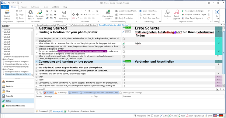Click the Show Translations icon
Image resolution: width=226 pixels, height=118 pixels.
[141, 11]
